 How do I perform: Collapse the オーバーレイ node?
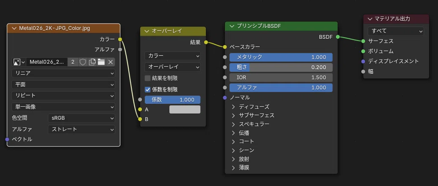(147, 31)
